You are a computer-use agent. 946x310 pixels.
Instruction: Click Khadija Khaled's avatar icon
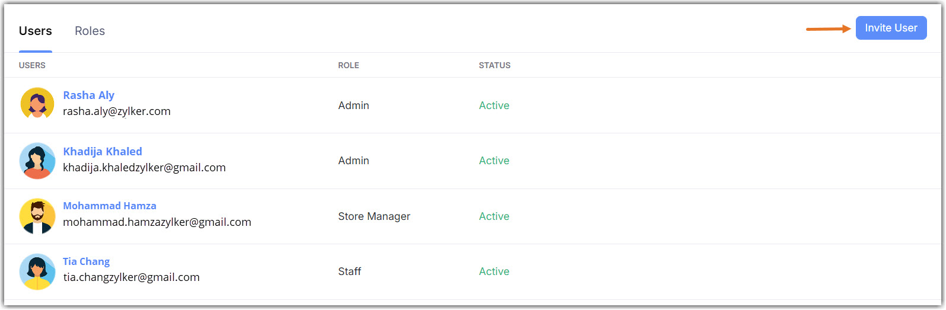pyautogui.click(x=37, y=161)
